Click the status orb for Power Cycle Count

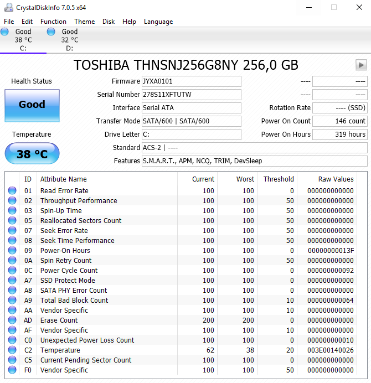12,271
